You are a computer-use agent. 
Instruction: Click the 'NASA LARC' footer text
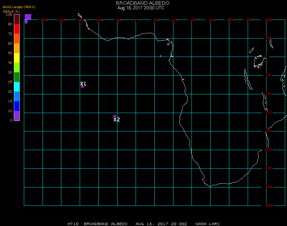[208, 224]
